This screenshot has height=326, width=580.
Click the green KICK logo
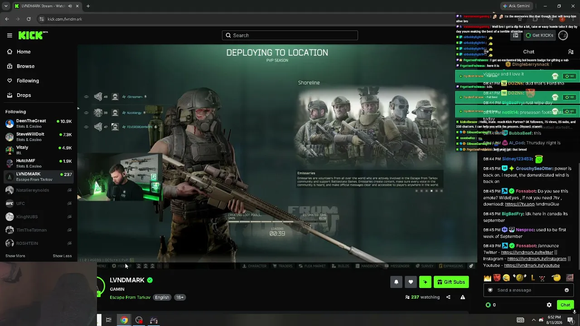(33, 35)
